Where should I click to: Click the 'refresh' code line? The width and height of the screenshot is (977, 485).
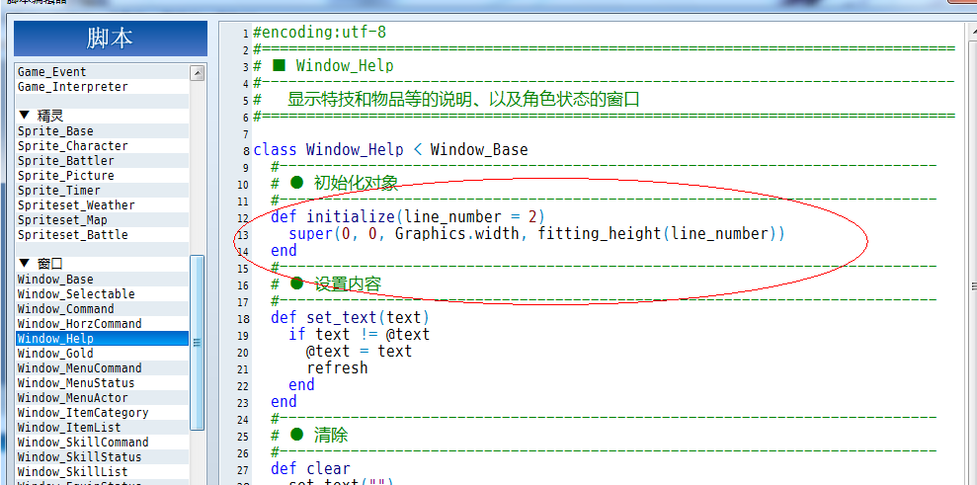pyautogui.click(x=337, y=368)
